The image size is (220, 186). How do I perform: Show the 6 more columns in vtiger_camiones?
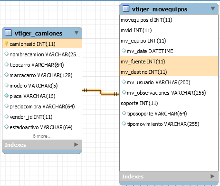42,136
